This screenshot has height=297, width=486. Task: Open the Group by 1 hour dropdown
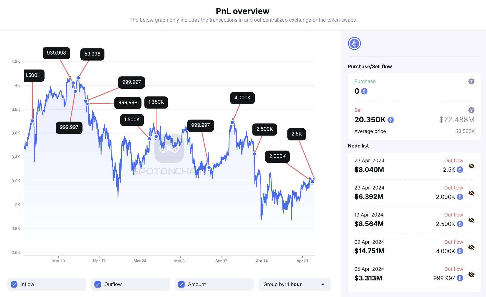294,284
